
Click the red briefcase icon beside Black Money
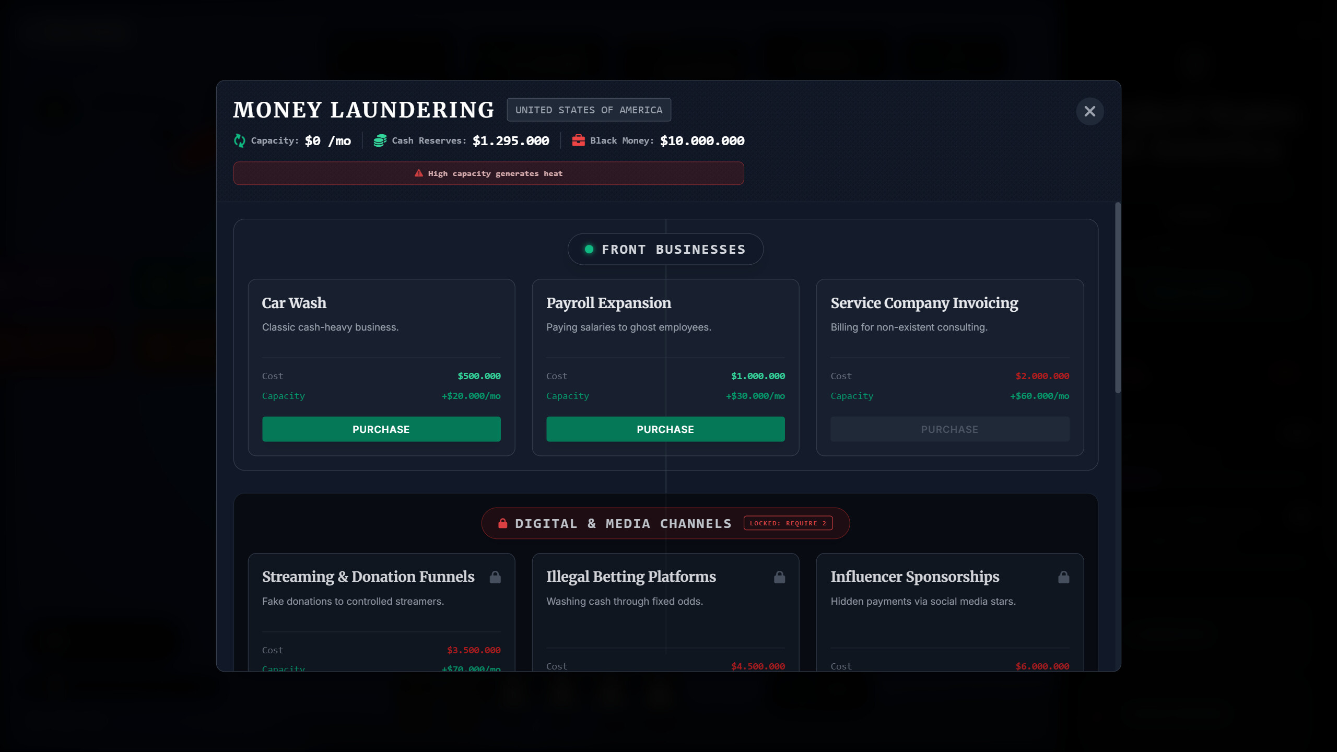tap(578, 140)
